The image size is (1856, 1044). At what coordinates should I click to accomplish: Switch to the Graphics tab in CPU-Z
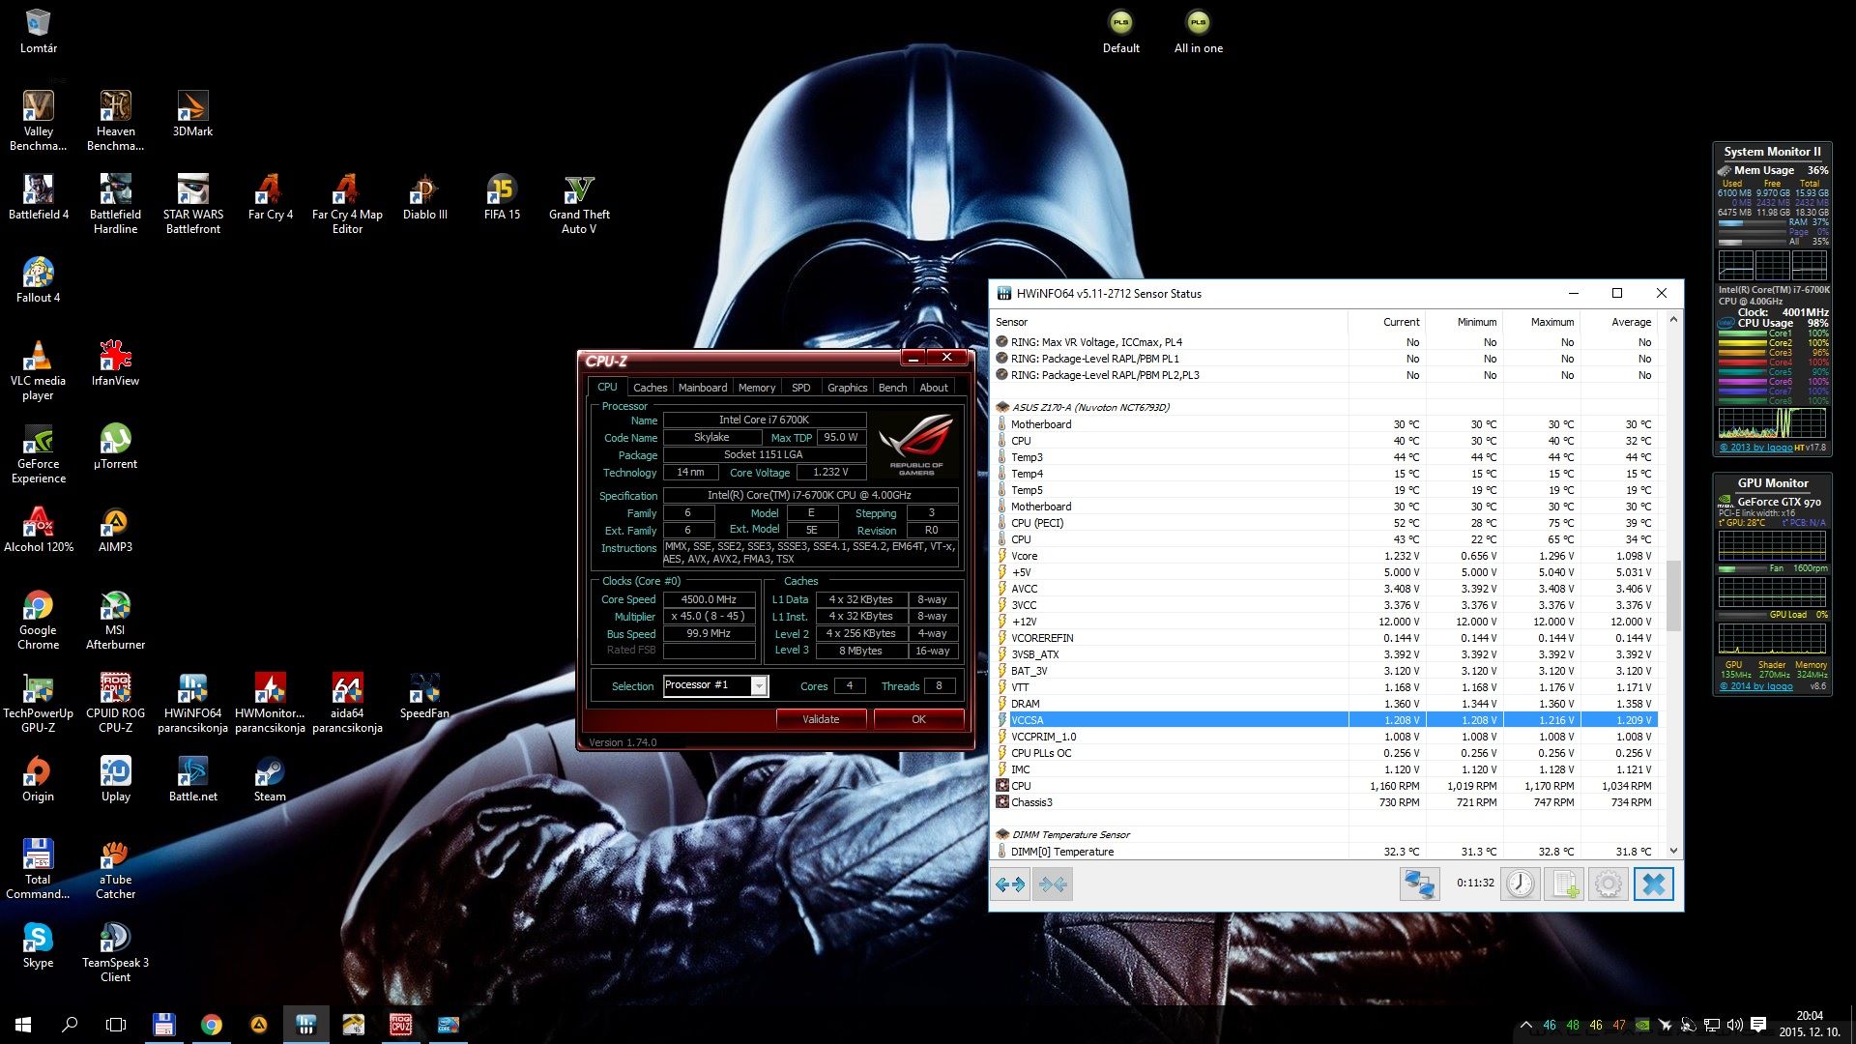point(847,387)
